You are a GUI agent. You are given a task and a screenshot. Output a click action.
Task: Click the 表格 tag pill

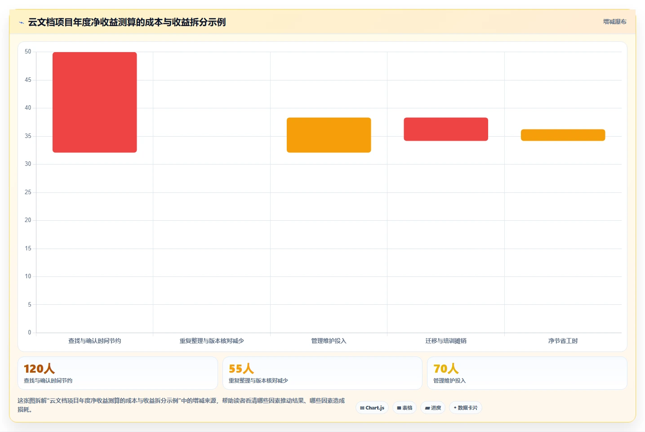[405, 408]
